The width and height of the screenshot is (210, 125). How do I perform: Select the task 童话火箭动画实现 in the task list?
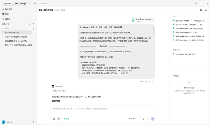[18, 33]
